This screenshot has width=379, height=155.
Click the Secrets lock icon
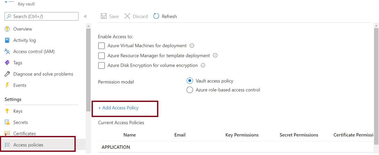click(7, 122)
